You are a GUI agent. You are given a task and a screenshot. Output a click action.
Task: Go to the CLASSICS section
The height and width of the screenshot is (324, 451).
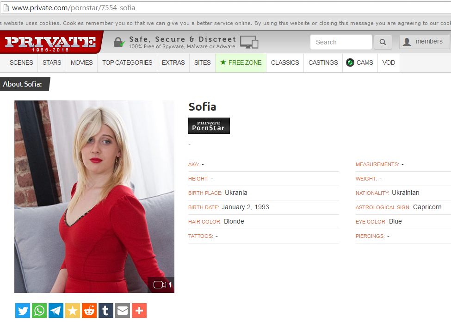pos(285,62)
